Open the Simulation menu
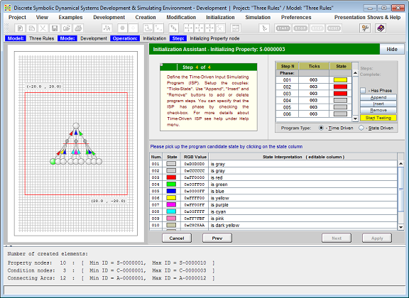Screen dimensions: 409x298 pos(258,18)
